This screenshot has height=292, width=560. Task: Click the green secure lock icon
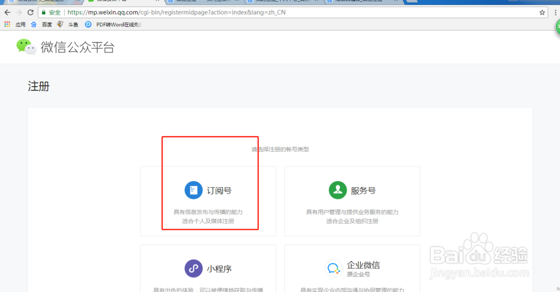44,12
